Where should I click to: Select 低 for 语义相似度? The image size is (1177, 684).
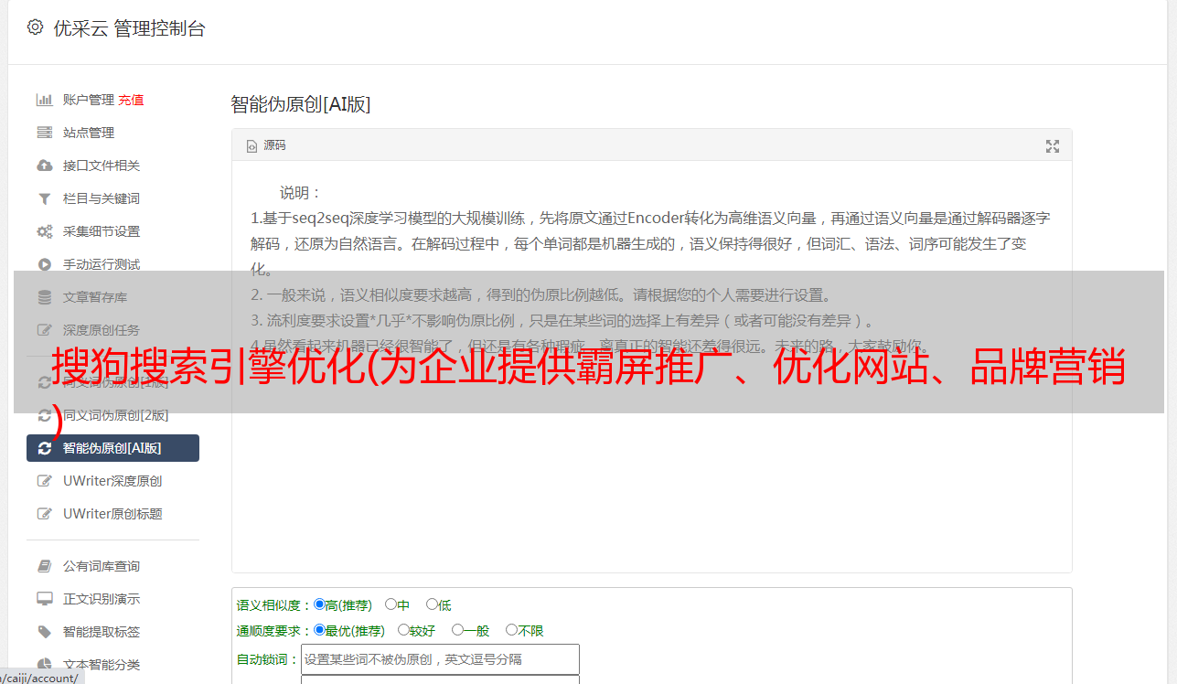click(x=432, y=604)
